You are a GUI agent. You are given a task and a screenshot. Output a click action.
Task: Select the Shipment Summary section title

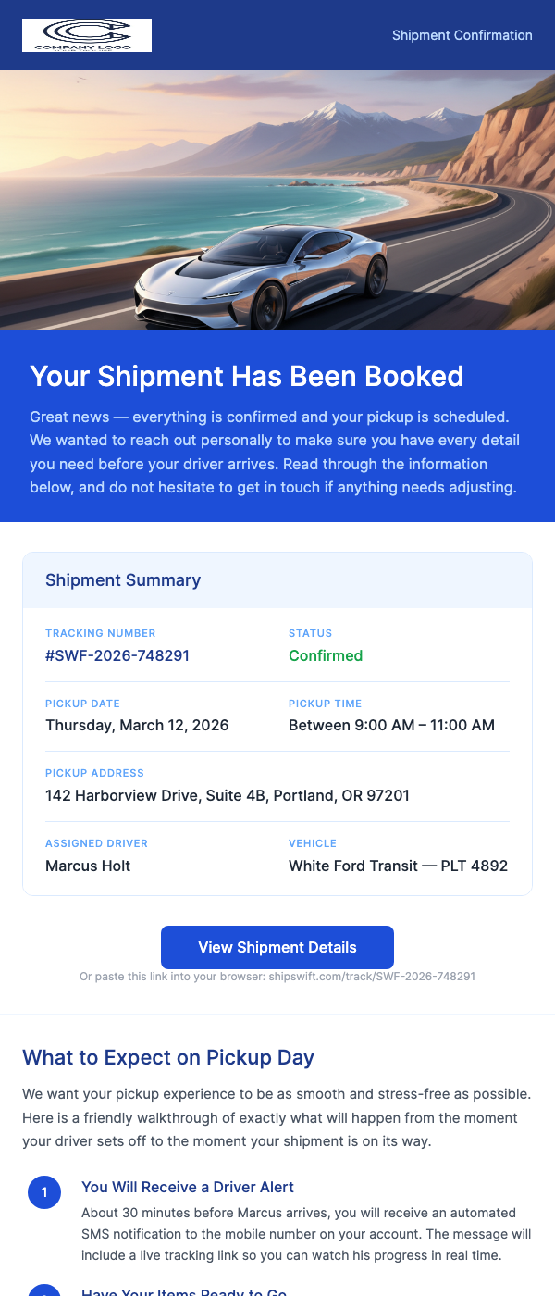(x=123, y=580)
